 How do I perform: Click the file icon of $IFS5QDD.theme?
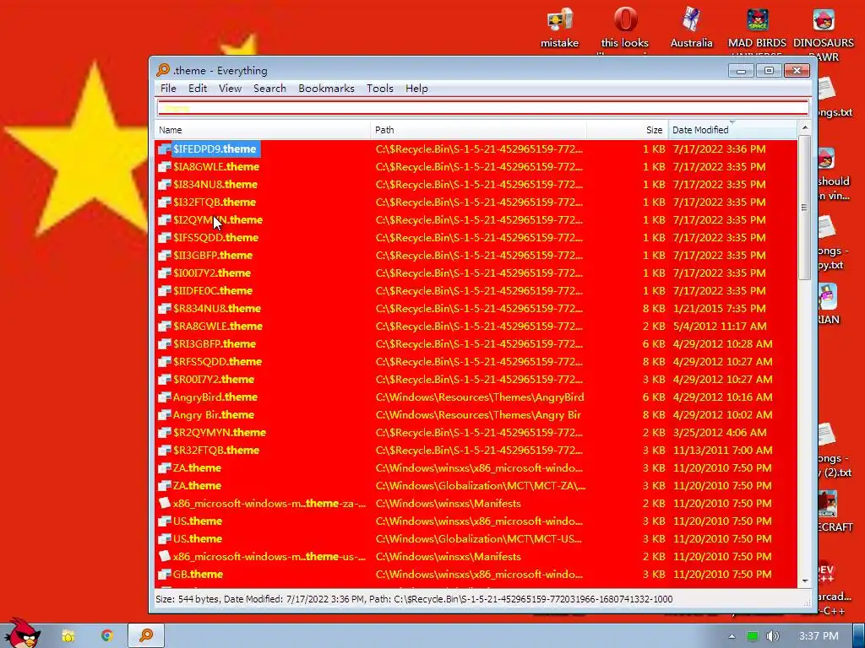165,237
